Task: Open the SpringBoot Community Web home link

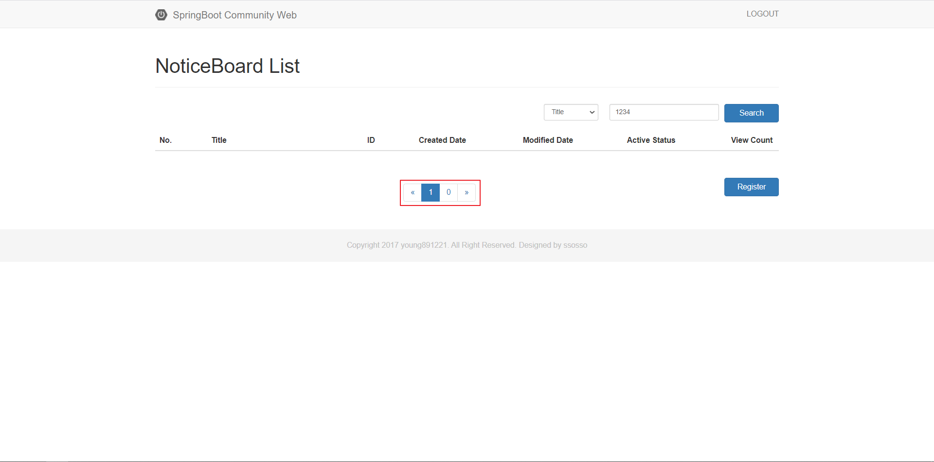Action: (x=234, y=15)
